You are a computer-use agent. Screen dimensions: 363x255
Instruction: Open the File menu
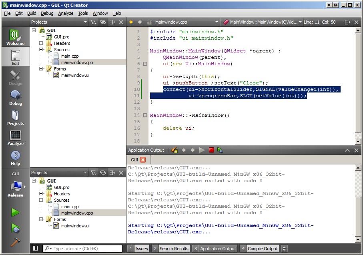[7, 13]
